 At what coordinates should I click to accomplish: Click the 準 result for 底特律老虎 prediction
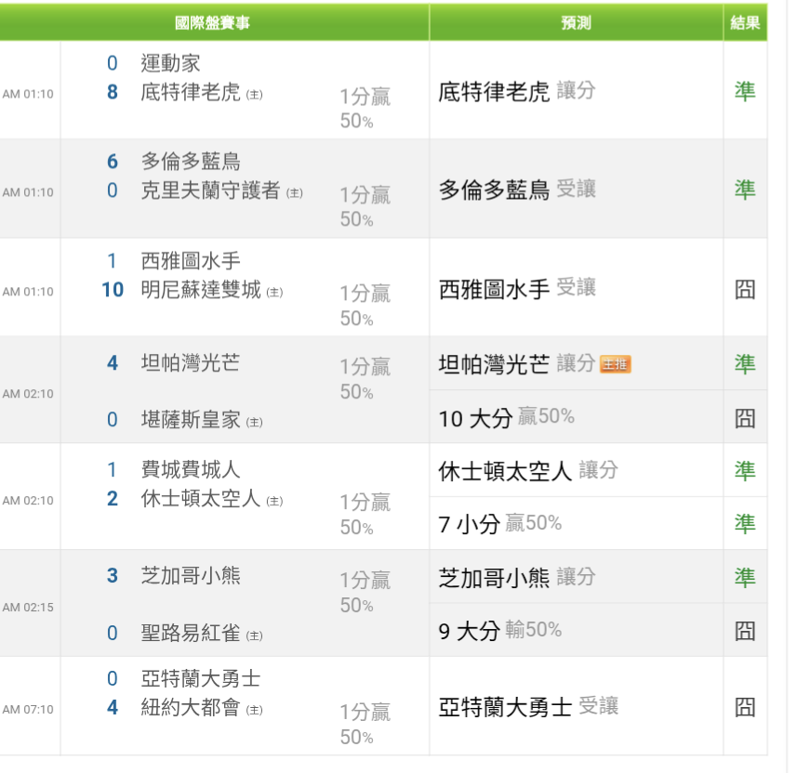(x=745, y=91)
